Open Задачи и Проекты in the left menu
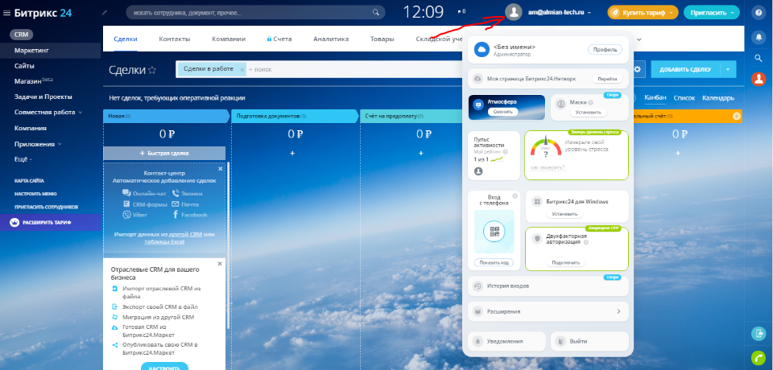The height and width of the screenshot is (370, 773). pos(43,97)
